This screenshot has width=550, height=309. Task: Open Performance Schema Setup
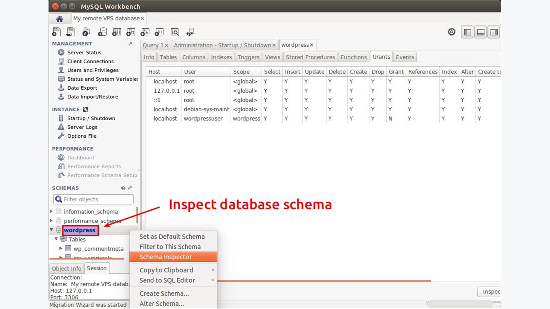click(102, 175)
